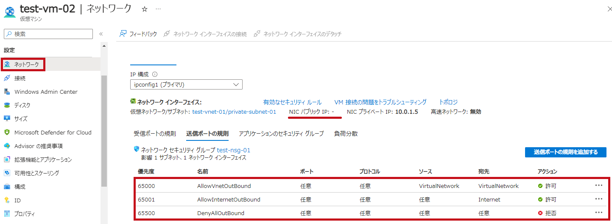Click the Internet destination cell
612x224 pixels.
point(489,199)
